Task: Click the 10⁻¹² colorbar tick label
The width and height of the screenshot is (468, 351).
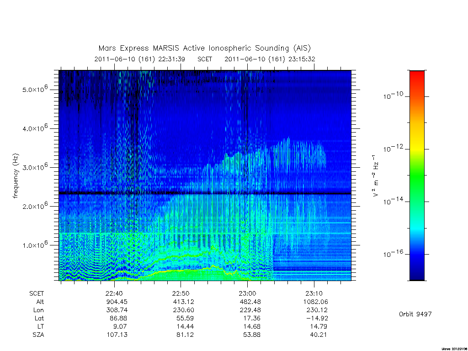Action: [393, 149]
